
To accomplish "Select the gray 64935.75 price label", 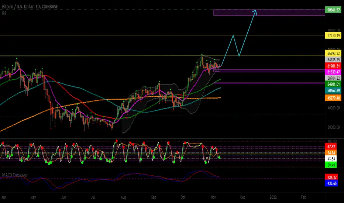I will click(x=333, y=59).
